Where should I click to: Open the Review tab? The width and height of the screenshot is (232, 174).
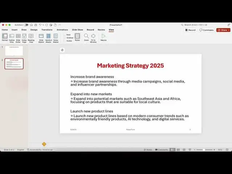pos(101,30)
